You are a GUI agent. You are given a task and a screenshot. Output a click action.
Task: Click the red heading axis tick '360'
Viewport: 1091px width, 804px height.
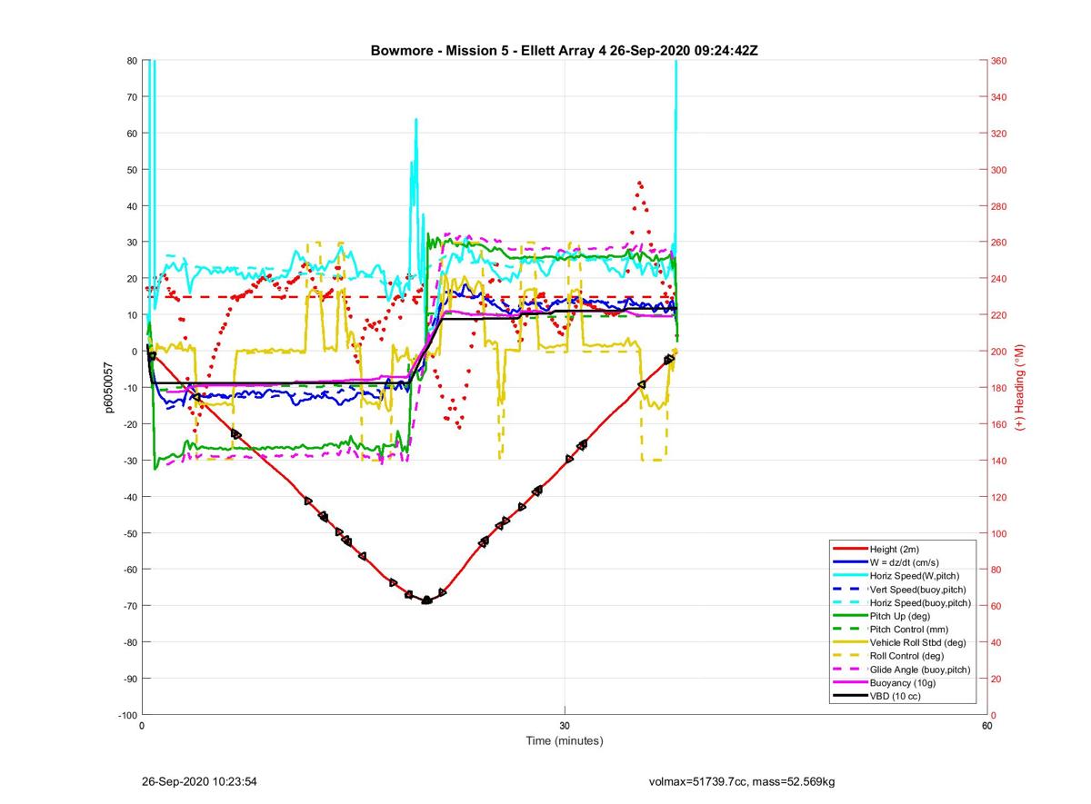[x=999, y=61]
